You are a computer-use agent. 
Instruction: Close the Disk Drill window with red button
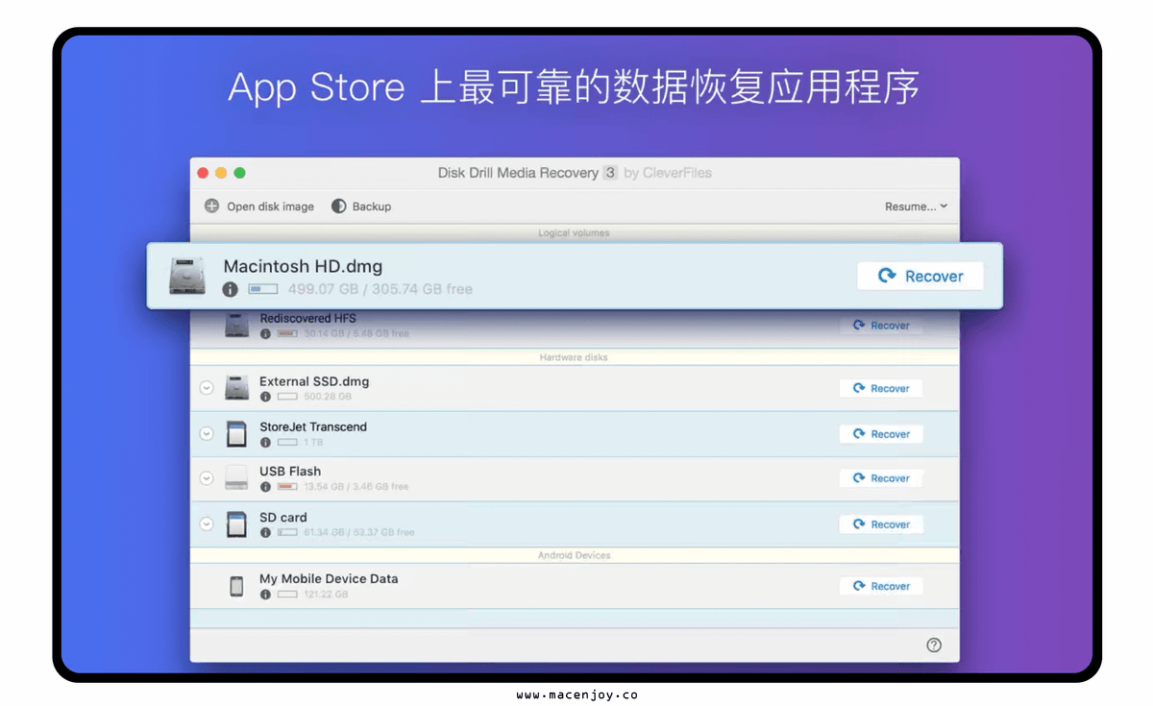[x=203, y=173]
